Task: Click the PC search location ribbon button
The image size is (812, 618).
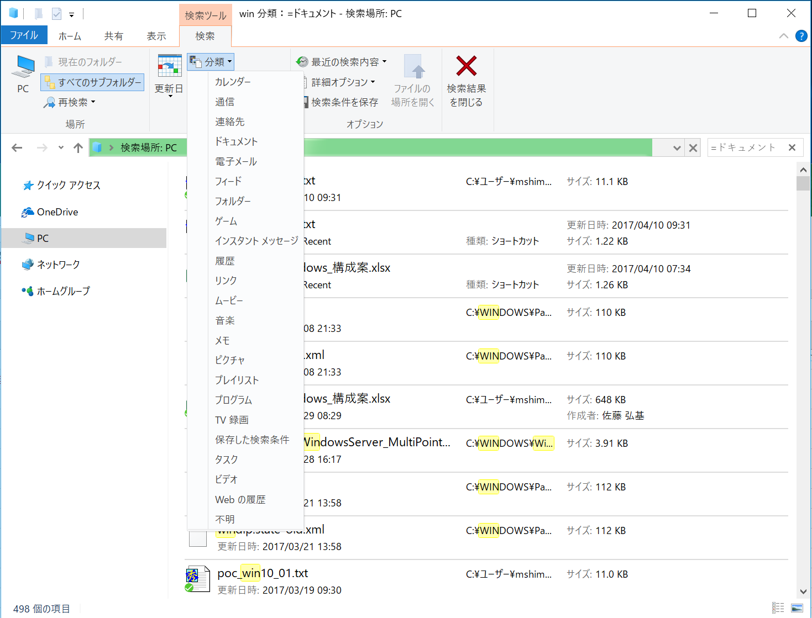Action: point(23,75)
